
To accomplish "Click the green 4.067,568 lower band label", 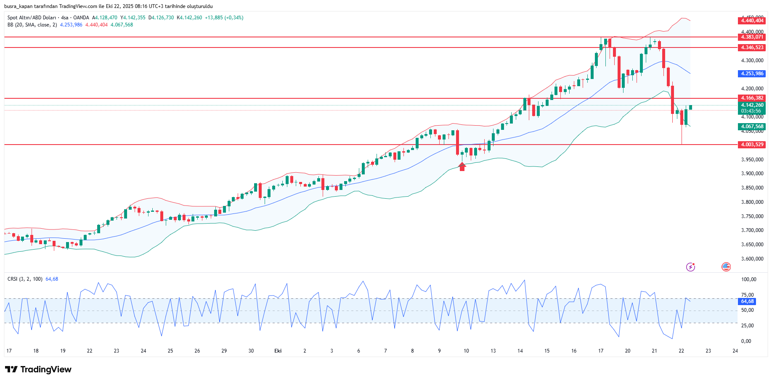I will 752,126.
